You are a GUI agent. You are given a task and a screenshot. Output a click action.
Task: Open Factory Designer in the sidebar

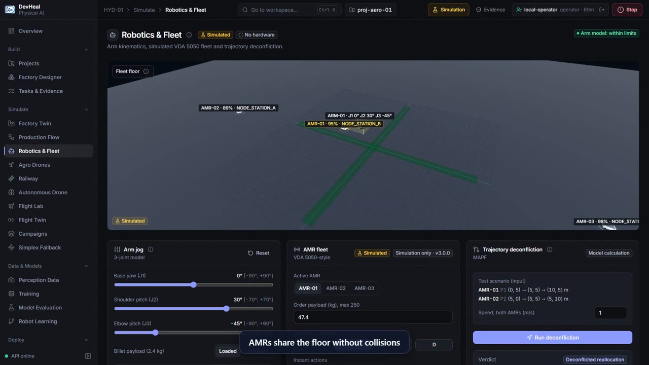(x=48, y=77)
